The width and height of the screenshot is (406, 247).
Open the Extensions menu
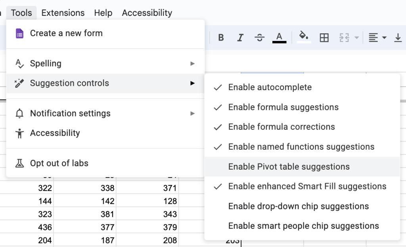(x=63, y=12)
